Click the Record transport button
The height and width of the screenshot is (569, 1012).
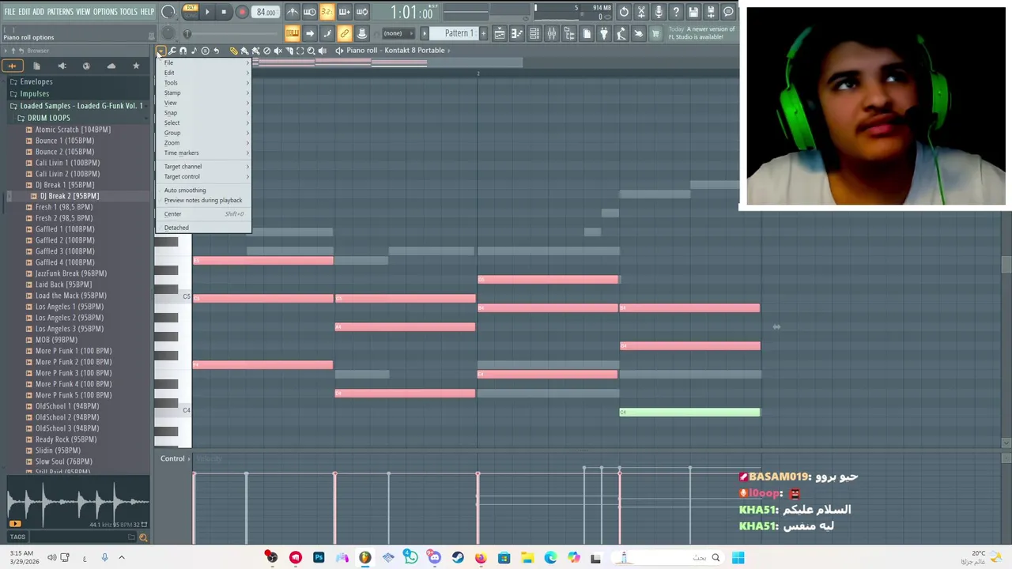[x=242, y=12]
